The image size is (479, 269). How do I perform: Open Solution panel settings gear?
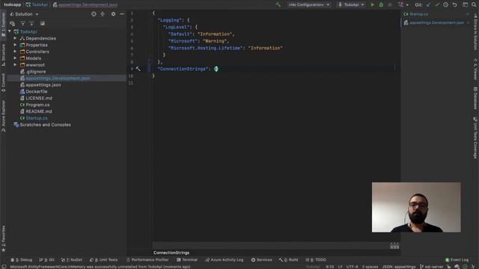113,14
